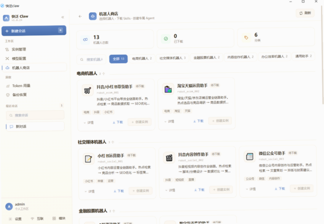Click the 已下载 green check icon

pos(166,38)
